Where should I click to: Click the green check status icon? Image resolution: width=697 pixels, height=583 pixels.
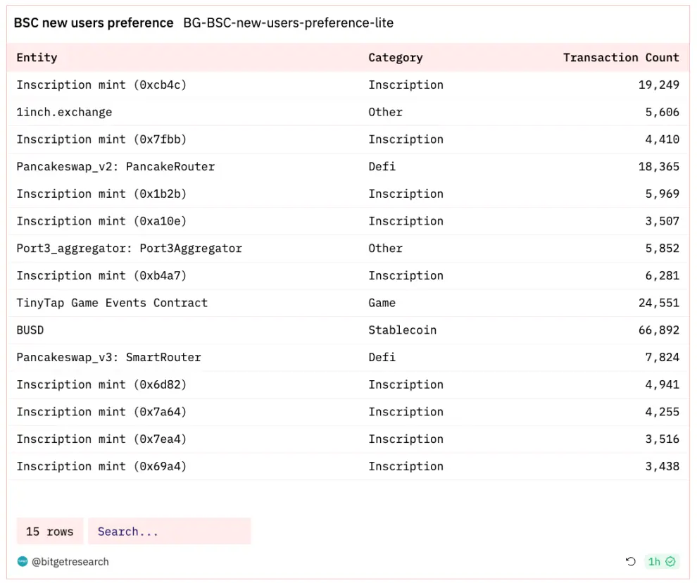click(670, 561)
